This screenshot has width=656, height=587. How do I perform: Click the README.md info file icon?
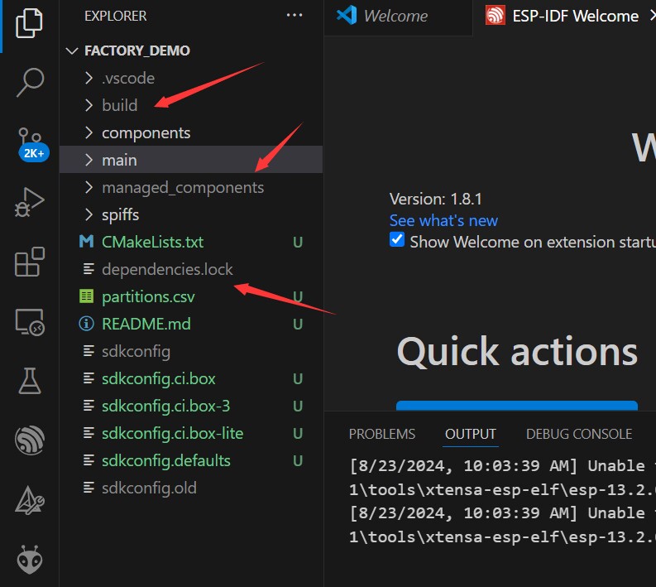pyautogui.click(x=87, y=324)
